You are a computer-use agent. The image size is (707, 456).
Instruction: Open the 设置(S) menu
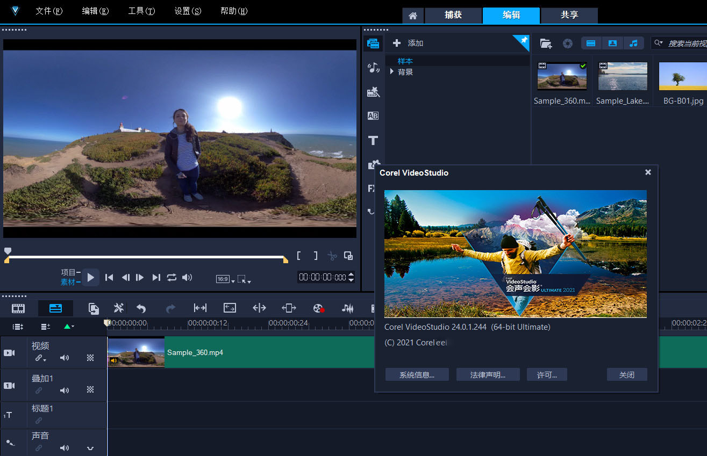click(188, 11)
